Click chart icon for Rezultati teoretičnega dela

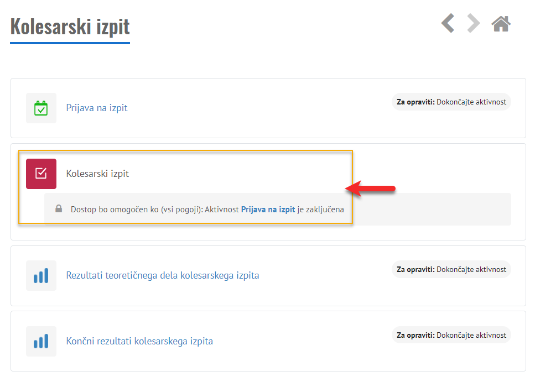[41, 275]
